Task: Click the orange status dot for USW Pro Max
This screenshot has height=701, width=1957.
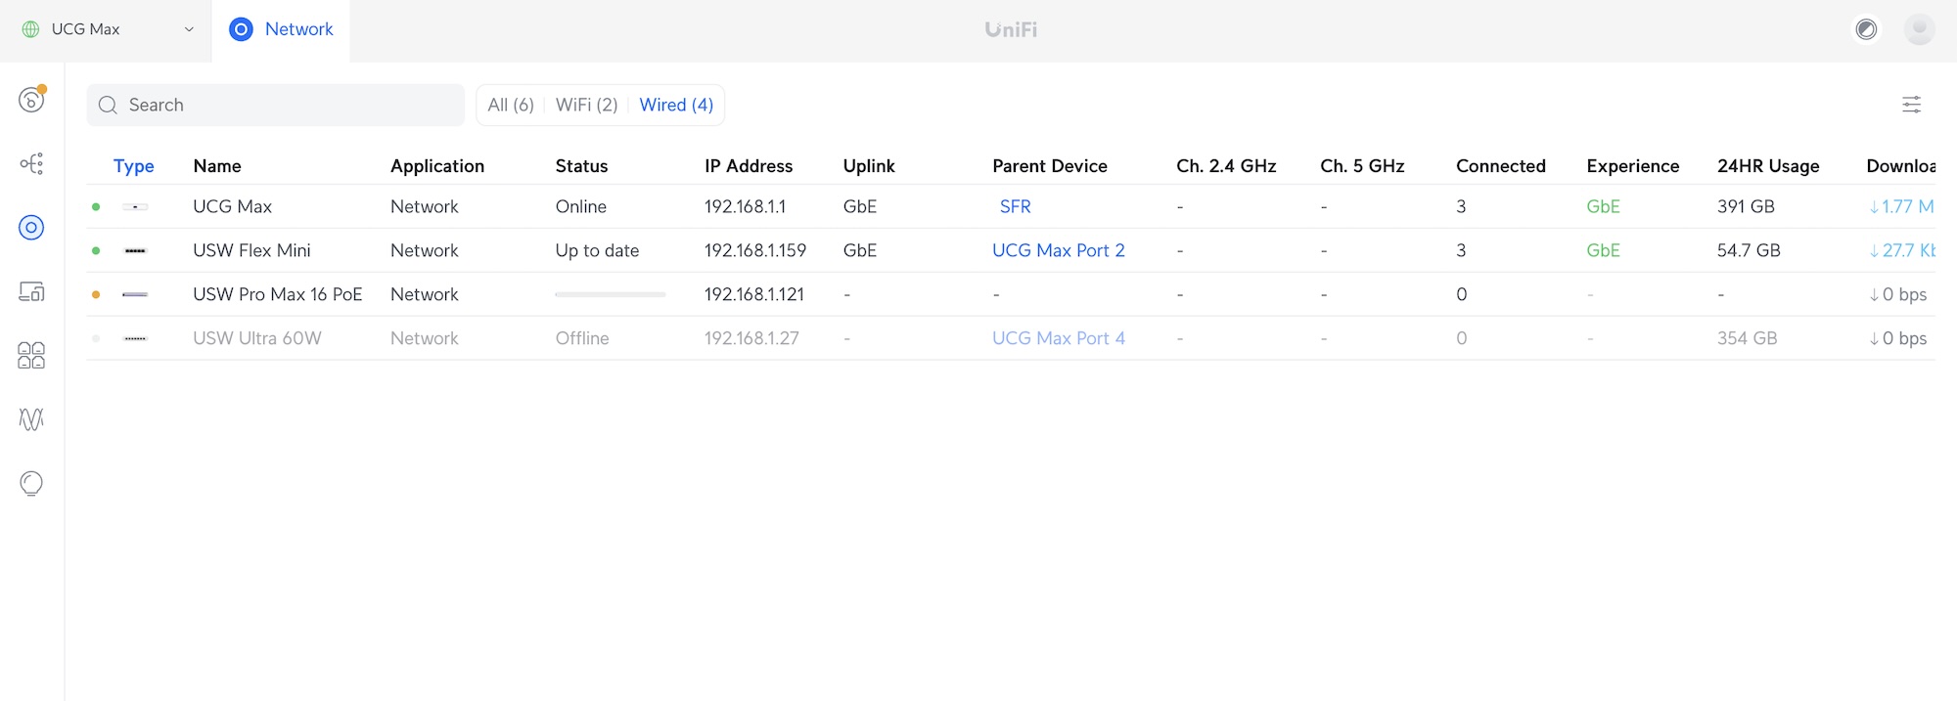Action: click(96, 294)
